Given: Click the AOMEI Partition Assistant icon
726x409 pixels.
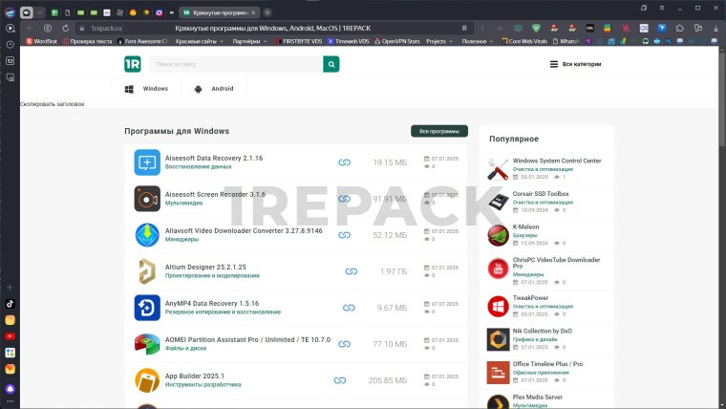Looking at the screenshot, I should (x=147, y=344).
